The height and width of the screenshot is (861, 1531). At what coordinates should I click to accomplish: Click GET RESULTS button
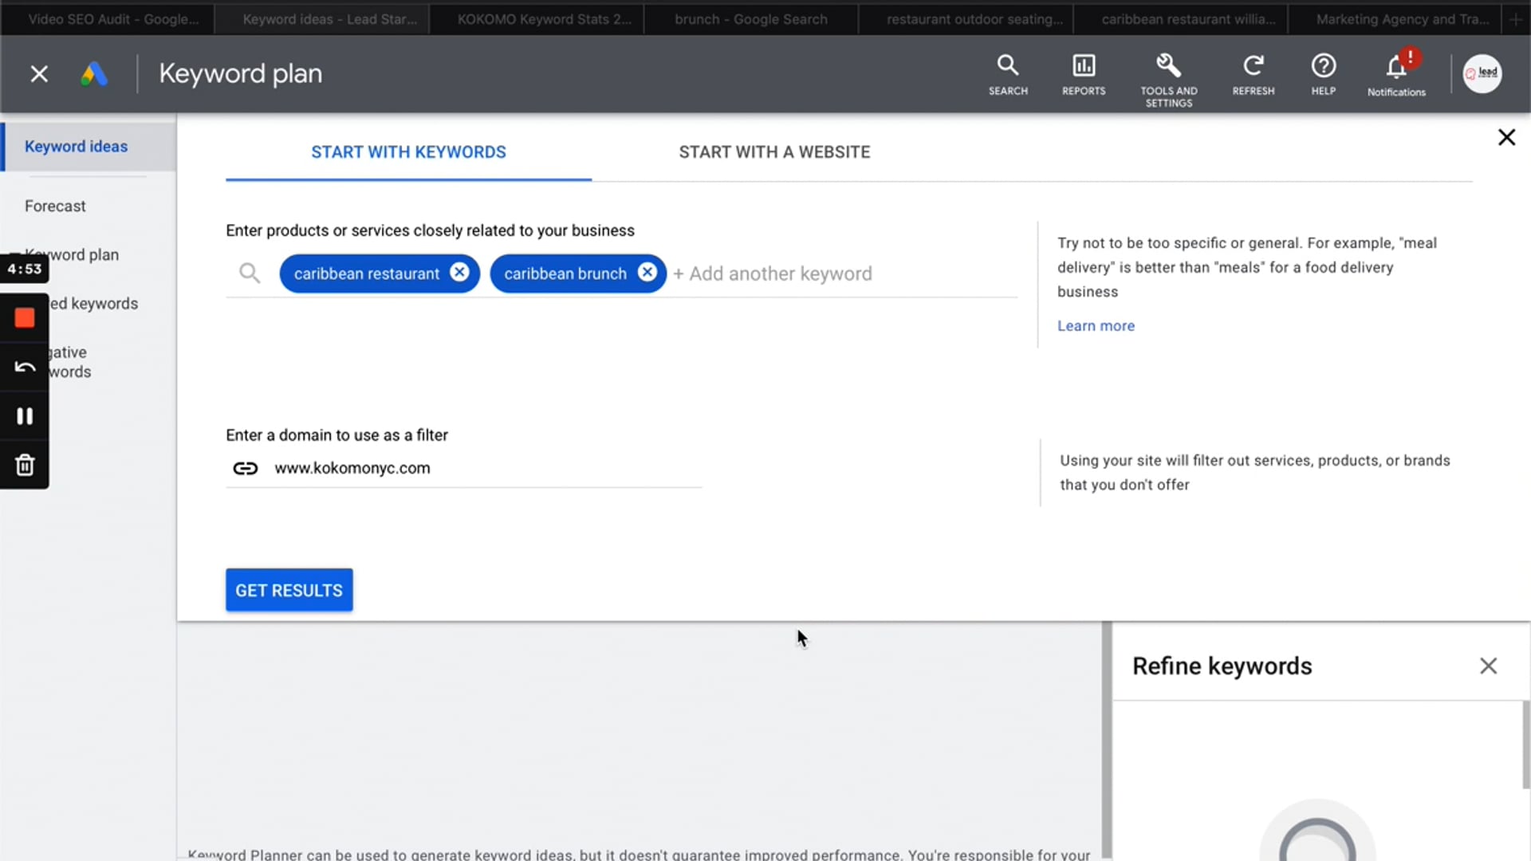pyautogui.click(x=289, y=590)
